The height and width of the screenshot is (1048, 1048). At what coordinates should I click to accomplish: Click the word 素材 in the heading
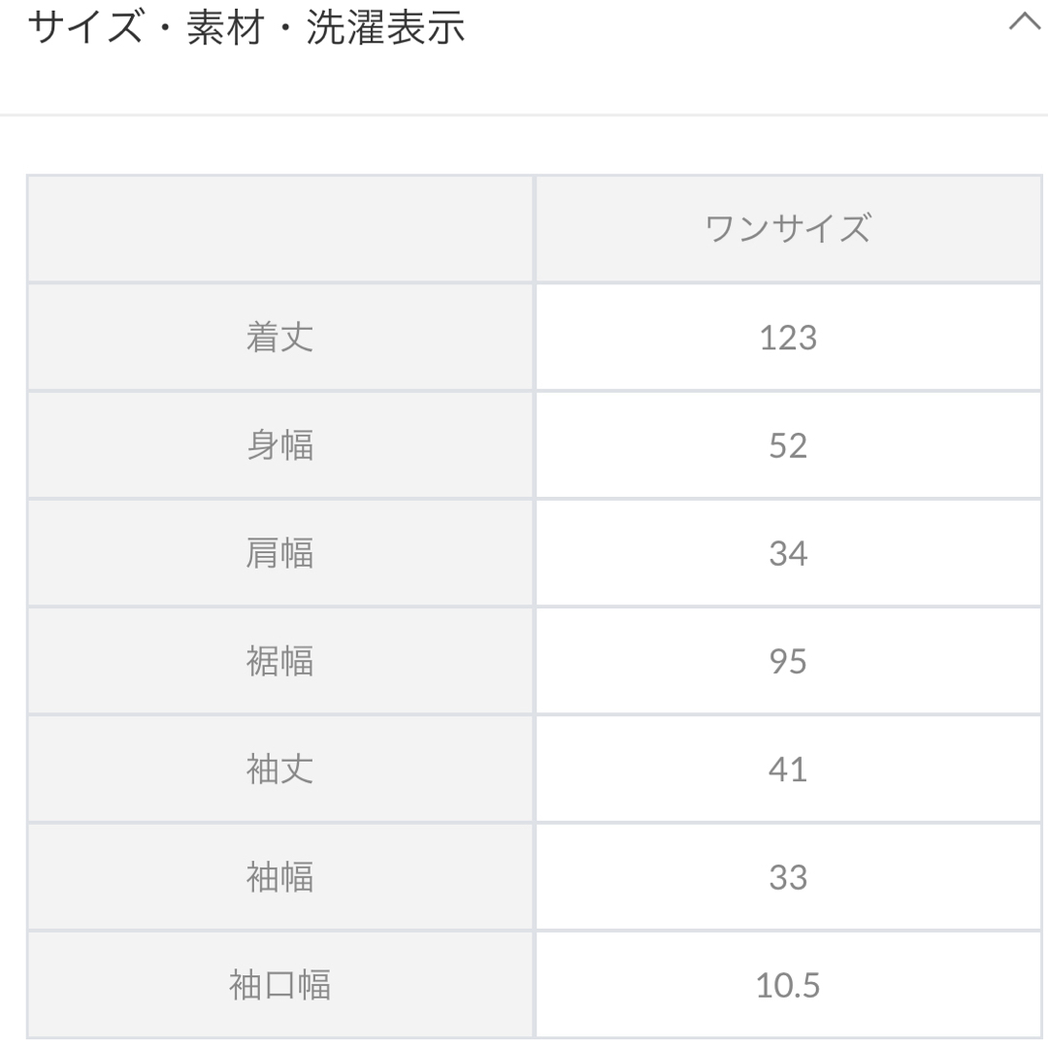pos(224,28)
